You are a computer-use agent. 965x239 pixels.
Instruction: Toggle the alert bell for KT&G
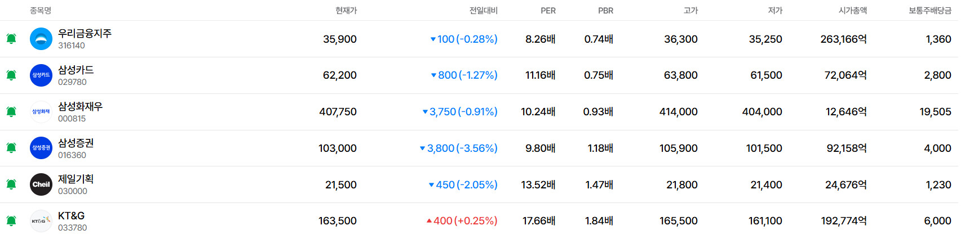tap(11, 221)
